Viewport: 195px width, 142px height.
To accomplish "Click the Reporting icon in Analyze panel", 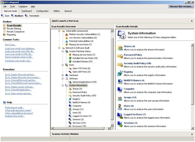I will click(x=4, y=34).
